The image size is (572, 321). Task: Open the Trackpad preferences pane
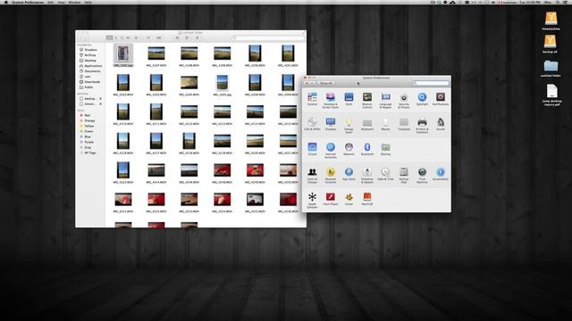point(404,124)
